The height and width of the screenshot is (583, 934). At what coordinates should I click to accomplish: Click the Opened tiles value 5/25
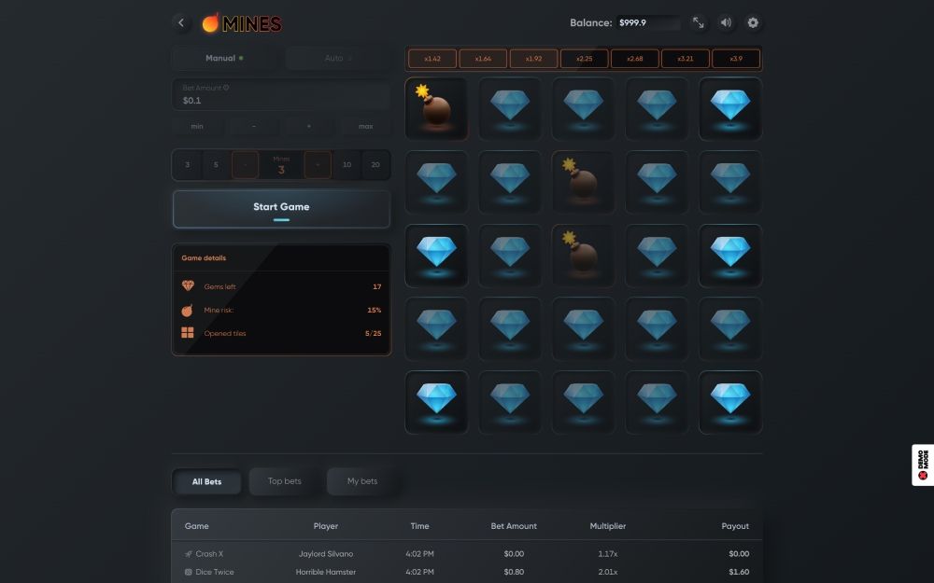[373, 333]
